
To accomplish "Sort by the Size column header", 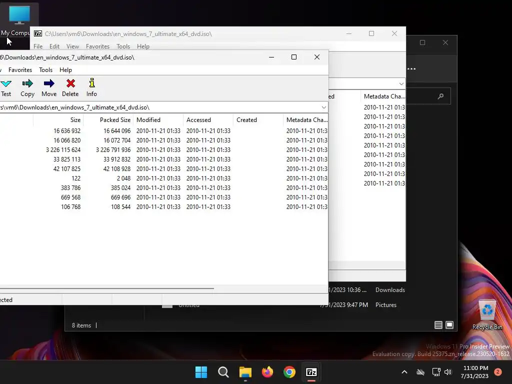I will (58, 120).
